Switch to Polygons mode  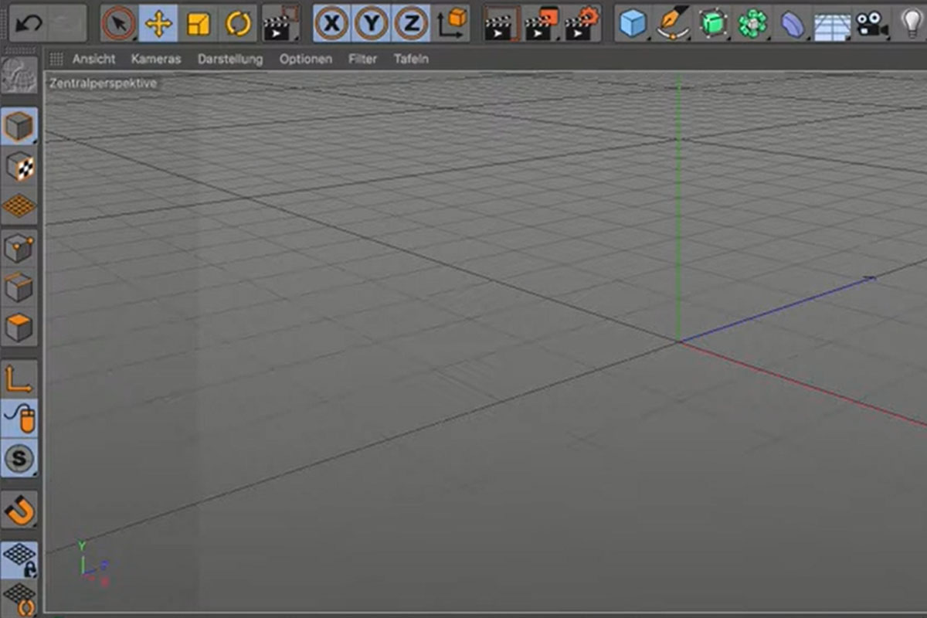[19, 328]
